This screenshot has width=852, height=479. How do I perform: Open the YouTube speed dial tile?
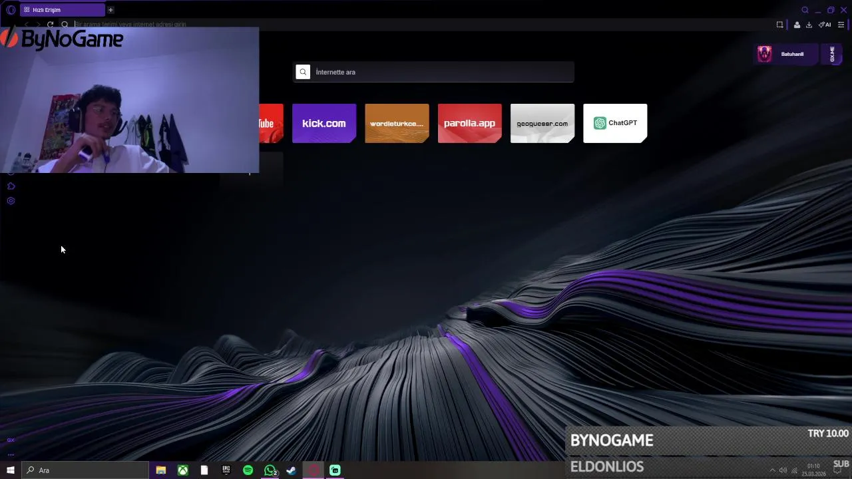[x=271, y=123]
